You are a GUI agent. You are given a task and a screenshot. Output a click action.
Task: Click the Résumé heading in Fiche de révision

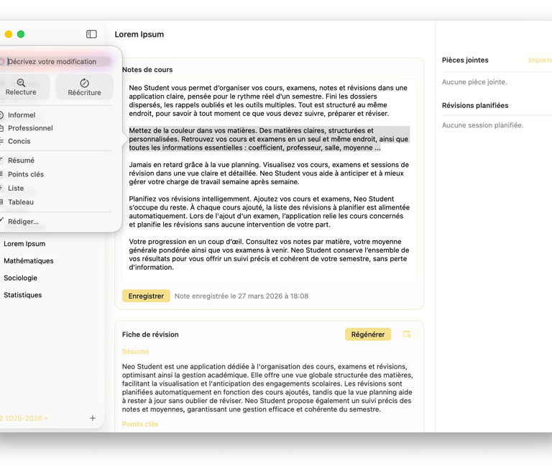point(136,351)
